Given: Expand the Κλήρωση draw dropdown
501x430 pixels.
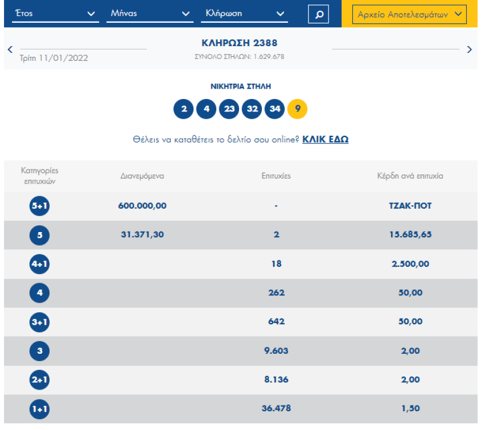Looking at the screenshot, I should coord(244,14).
